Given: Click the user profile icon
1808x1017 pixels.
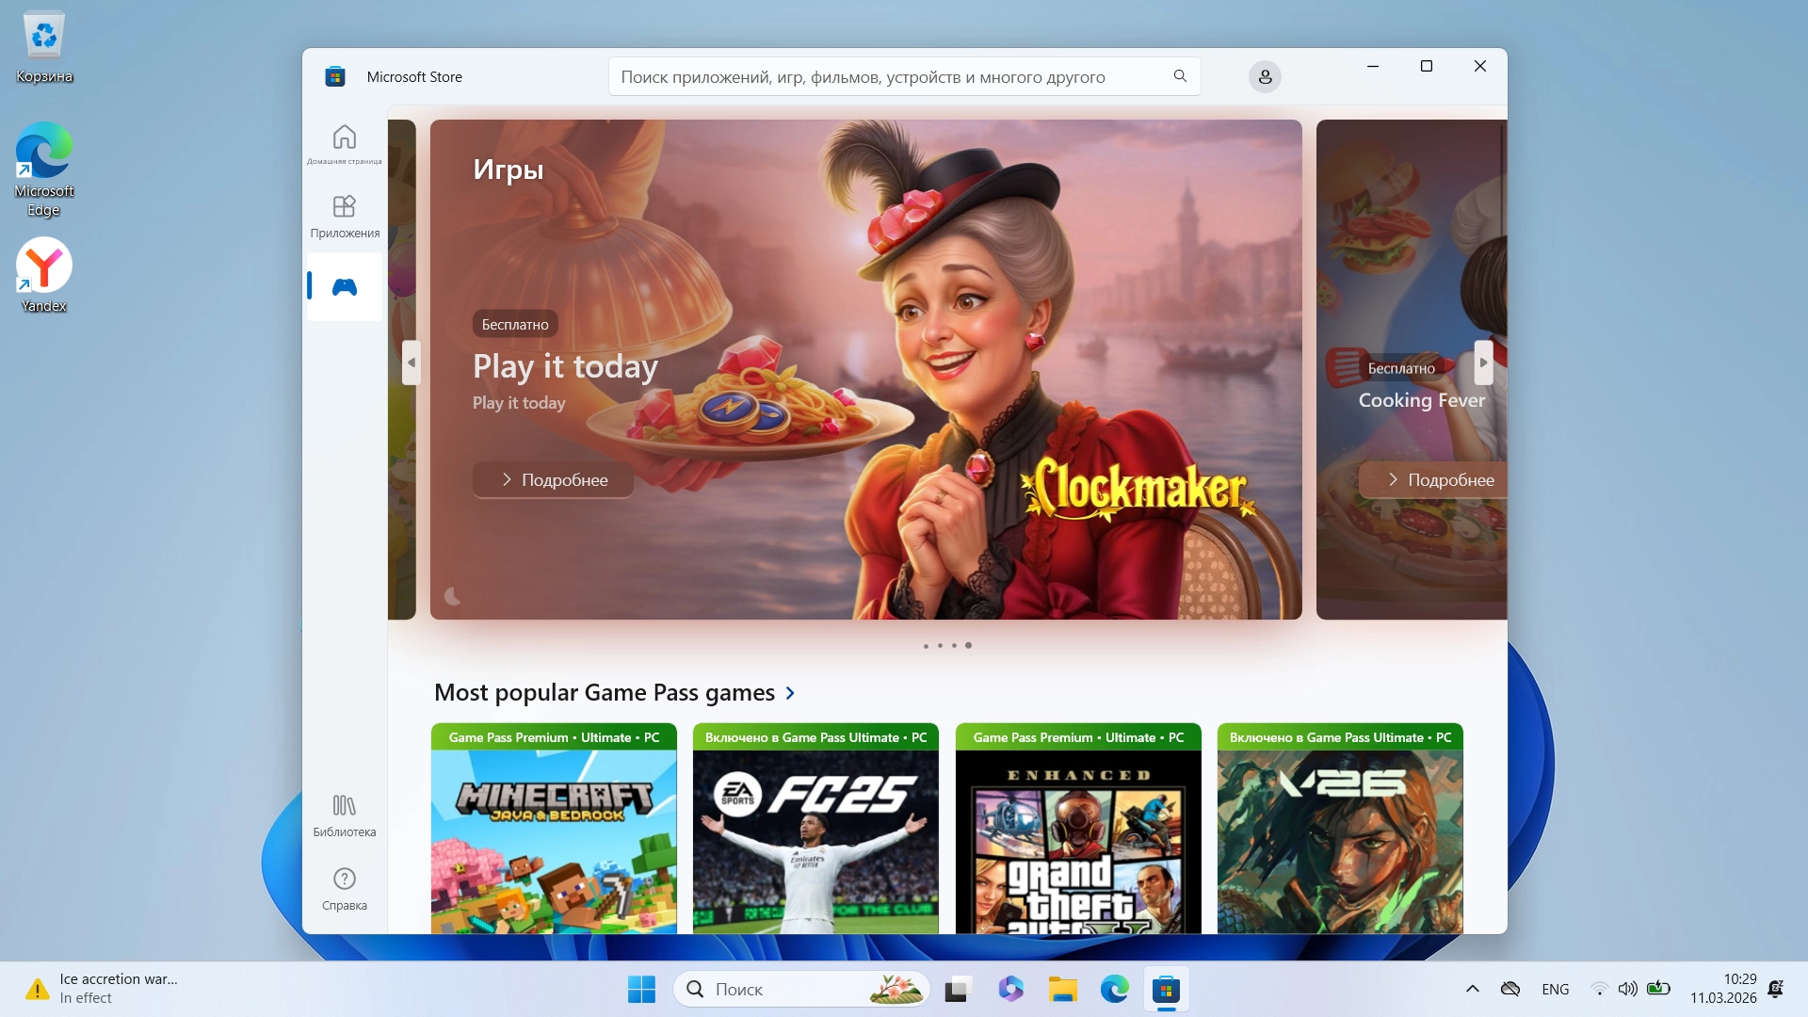Looking at the screenshot, I should click(x=1265, y=77).
